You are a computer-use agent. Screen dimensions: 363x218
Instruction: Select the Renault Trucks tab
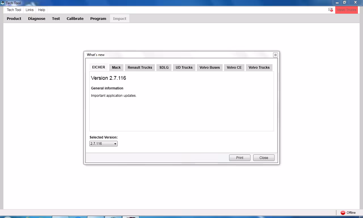point(140,68)
